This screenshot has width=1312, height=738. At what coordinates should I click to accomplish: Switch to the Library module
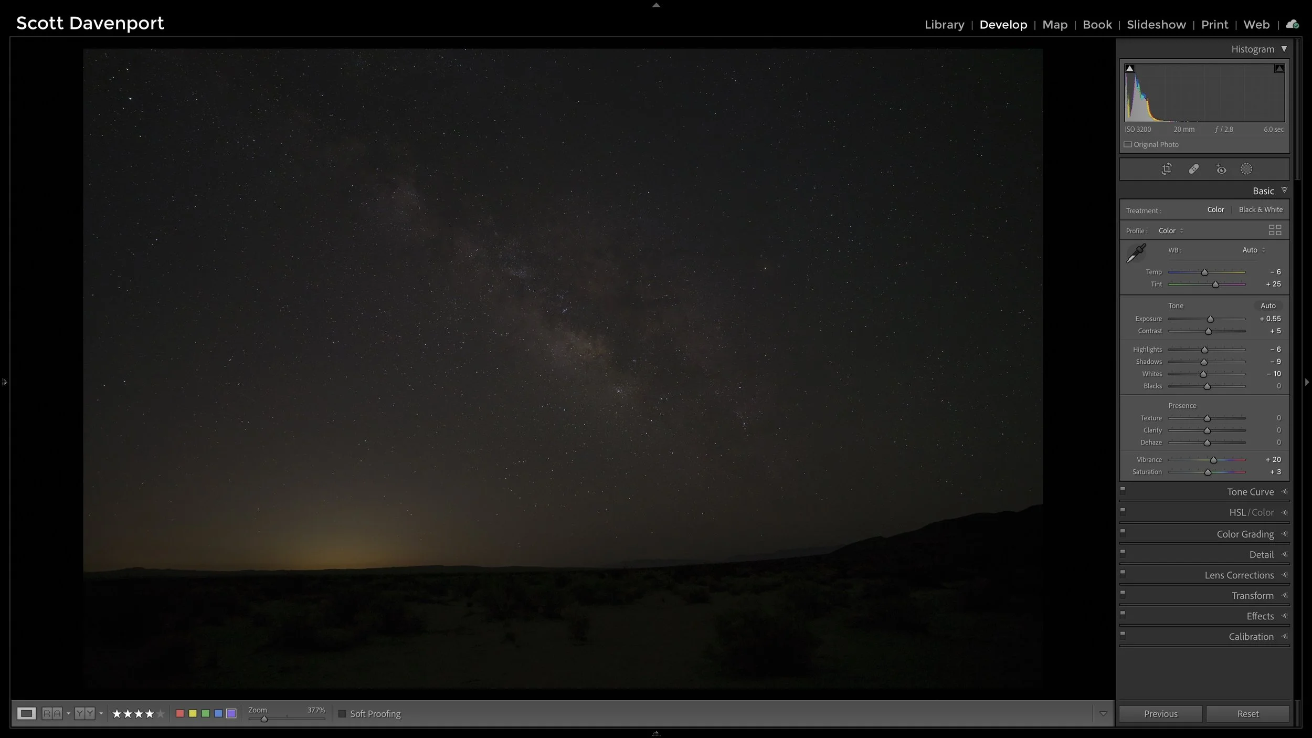click(944, 24)
